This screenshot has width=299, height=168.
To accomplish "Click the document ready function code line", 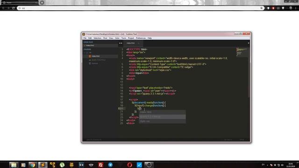I will (149, 103).
